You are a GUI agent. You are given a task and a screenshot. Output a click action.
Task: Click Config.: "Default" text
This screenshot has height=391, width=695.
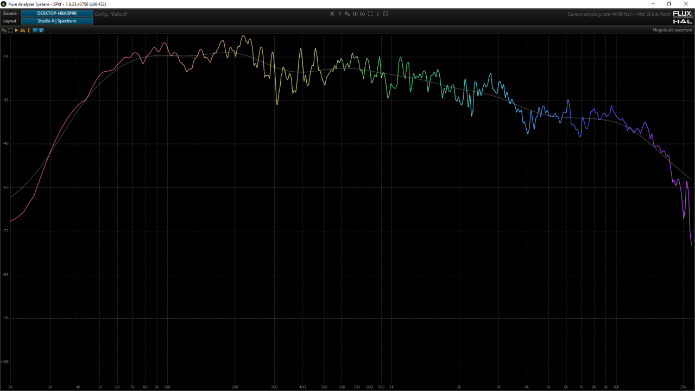coord(111,14)
